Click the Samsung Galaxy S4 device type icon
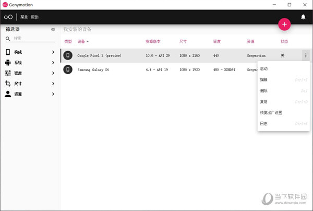The image size is (313, 211). coord(68,69)
